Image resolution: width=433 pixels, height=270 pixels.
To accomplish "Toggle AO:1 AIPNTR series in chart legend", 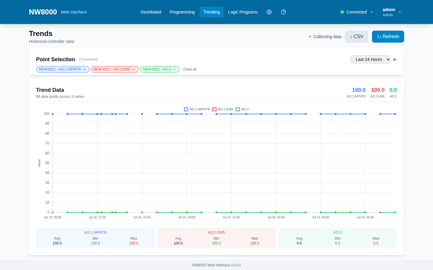I will point(197,109).
